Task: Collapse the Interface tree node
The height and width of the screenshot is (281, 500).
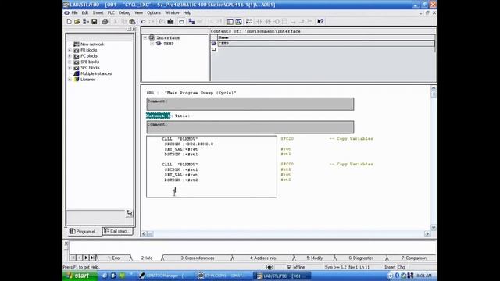Action: tap(145, 38)
